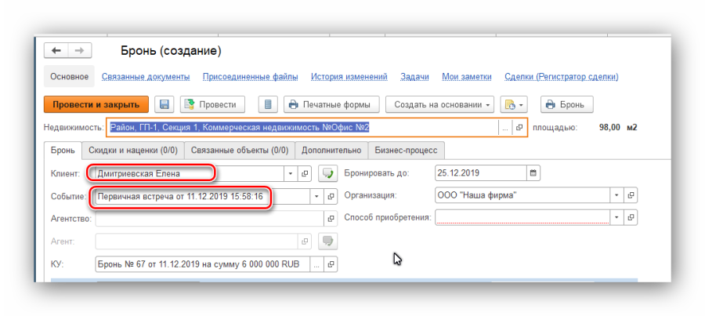Expand the Способ приобретения dropdown
This screenshot has width=705, height=316.
(617, 217)
